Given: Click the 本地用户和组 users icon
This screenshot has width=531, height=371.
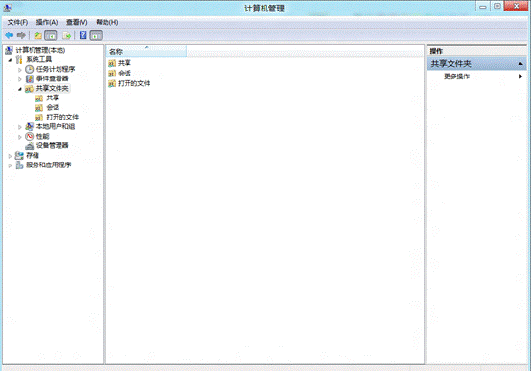Looking at the screenshot, I should (30, 127).
